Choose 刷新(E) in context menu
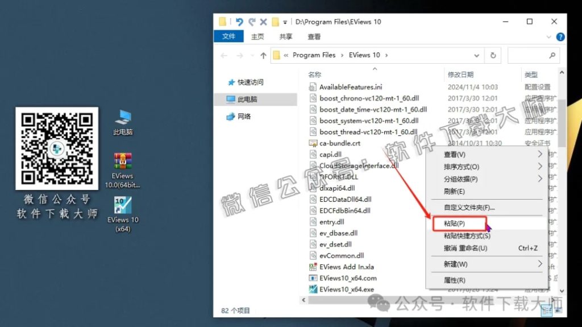The height and width of the screenshot is (327, 582). (487, 191)
